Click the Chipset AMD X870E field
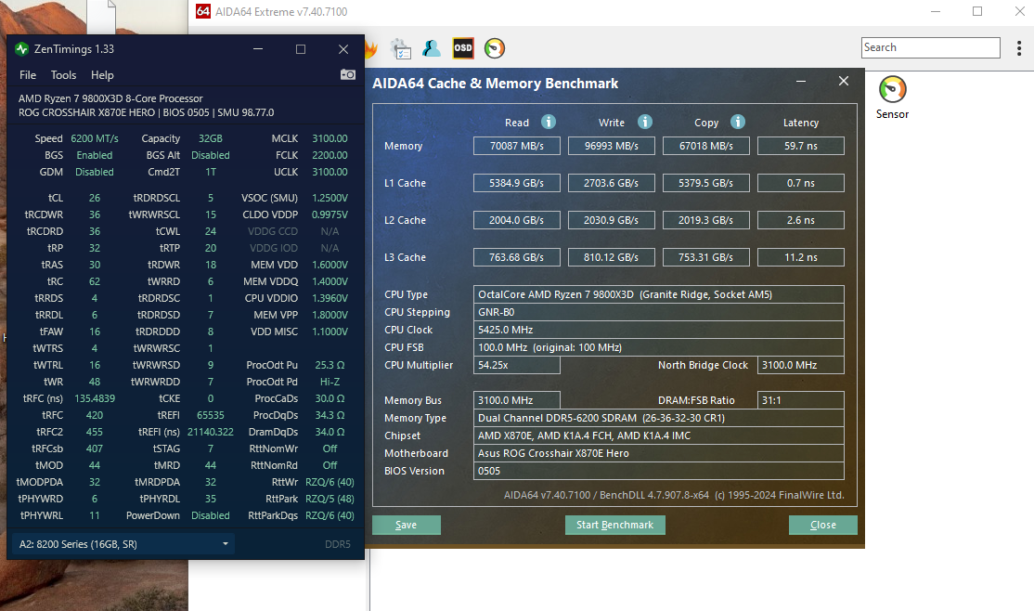Screen dimensions: 1034x611 659,435
